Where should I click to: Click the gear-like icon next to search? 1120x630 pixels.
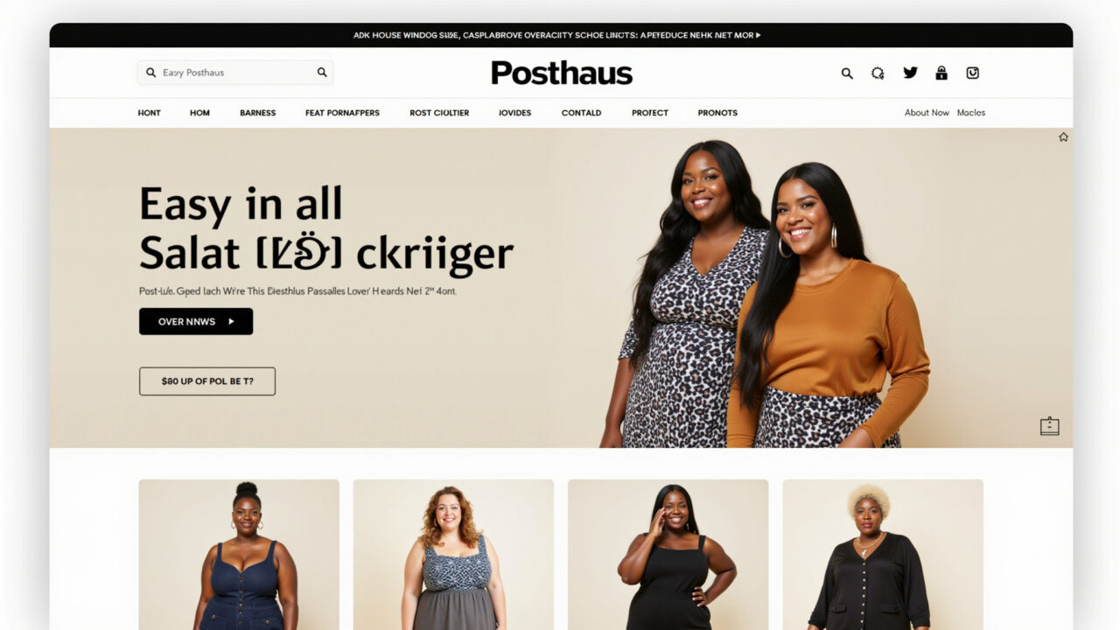click(x=878, y=73)
